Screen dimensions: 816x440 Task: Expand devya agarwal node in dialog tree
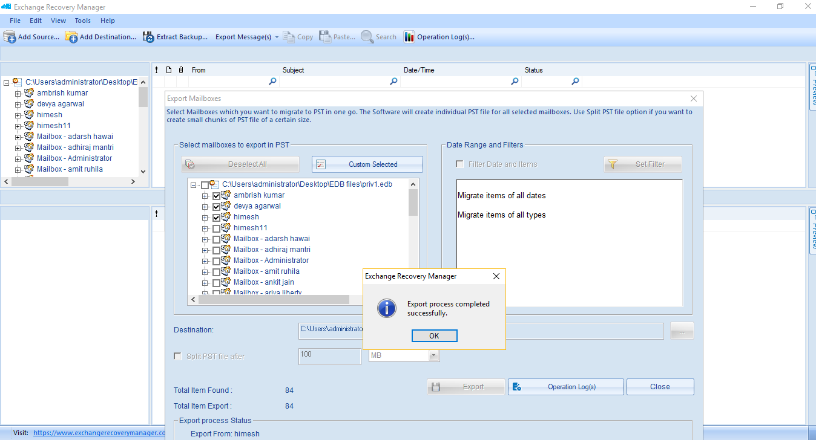(205, 207)
